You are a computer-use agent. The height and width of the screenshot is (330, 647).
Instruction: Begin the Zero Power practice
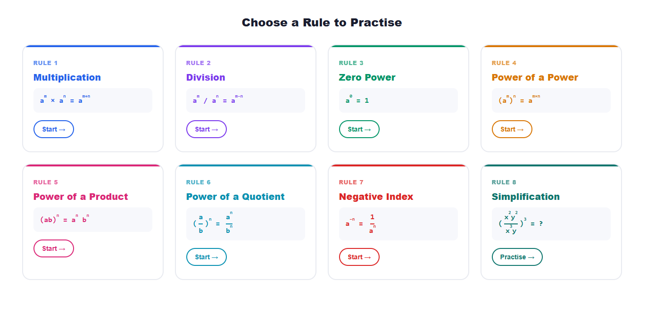point(359,129)
